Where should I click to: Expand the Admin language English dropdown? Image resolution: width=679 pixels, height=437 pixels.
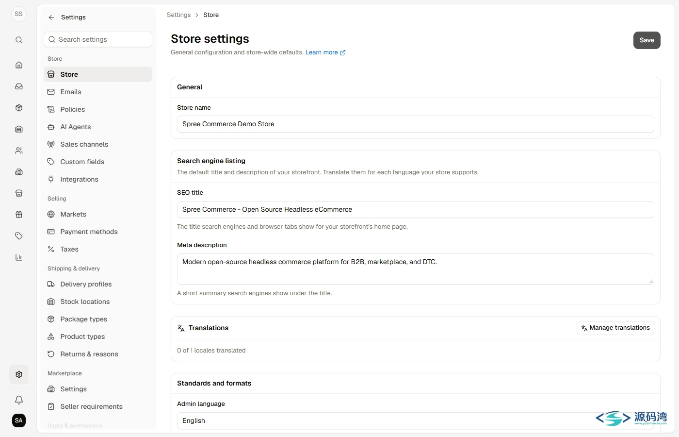coord(415,420)
